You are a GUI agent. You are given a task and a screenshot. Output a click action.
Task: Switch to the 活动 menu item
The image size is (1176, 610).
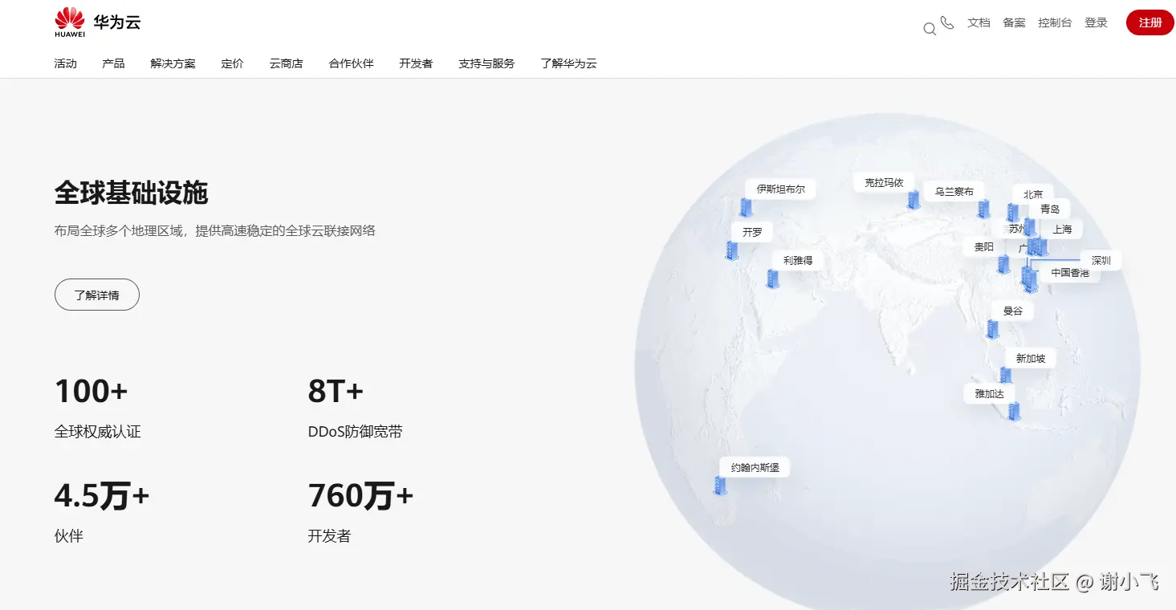click(65, 63)
